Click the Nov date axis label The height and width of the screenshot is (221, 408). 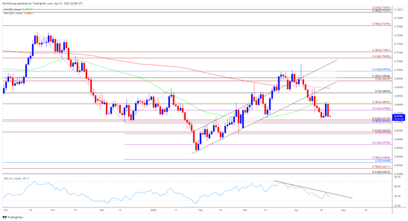click(53, 210)
